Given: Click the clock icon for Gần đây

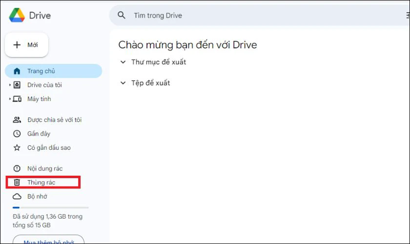Looking at the screenshot, I should point(17,134).
